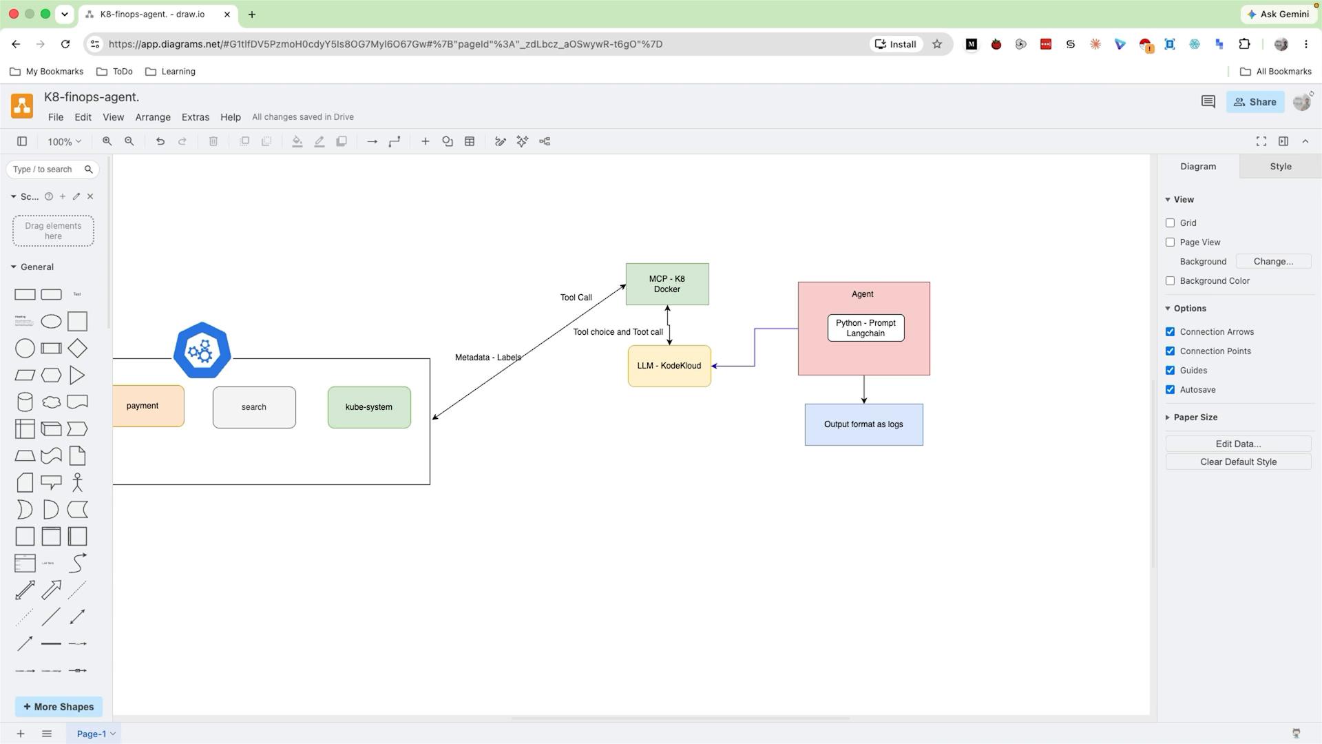Open the insert plus icon
Image resolution: width=1322 pixels, height=744 pixels.
tap(426, 141)
